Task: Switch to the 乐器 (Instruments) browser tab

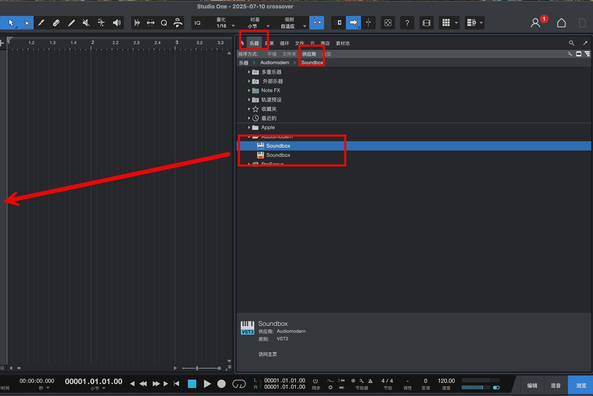Action: tap(254, 43)
